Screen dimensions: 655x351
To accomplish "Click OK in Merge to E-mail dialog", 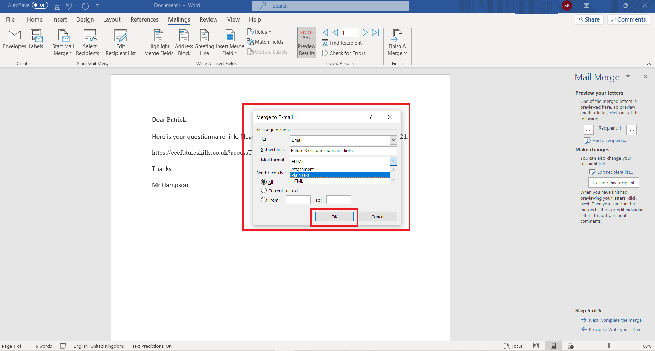I will pos(334,217).
